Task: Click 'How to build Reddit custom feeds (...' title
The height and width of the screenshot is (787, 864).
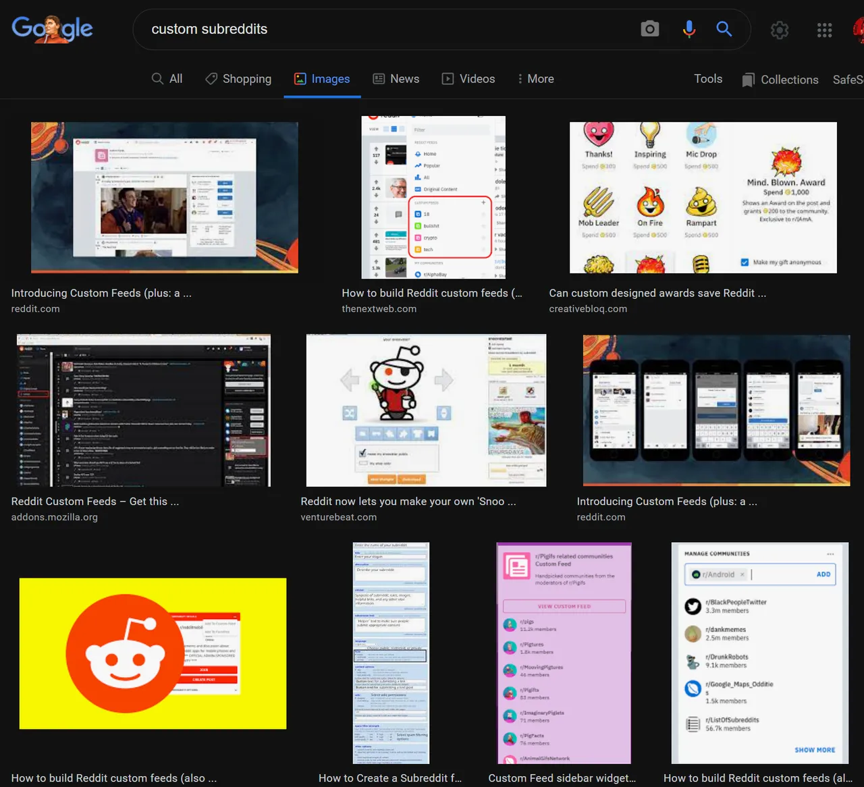Action: click(x=432, y=293)
